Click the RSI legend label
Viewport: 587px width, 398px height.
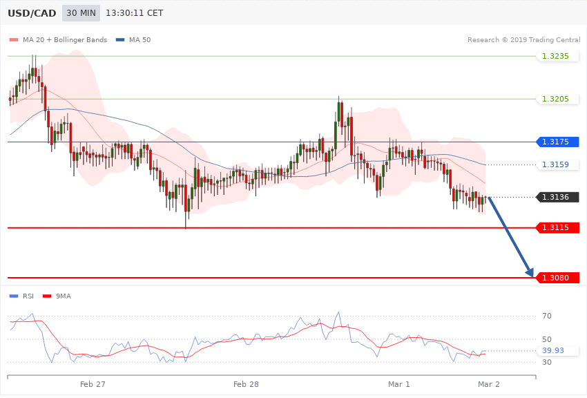coord(28,296)
